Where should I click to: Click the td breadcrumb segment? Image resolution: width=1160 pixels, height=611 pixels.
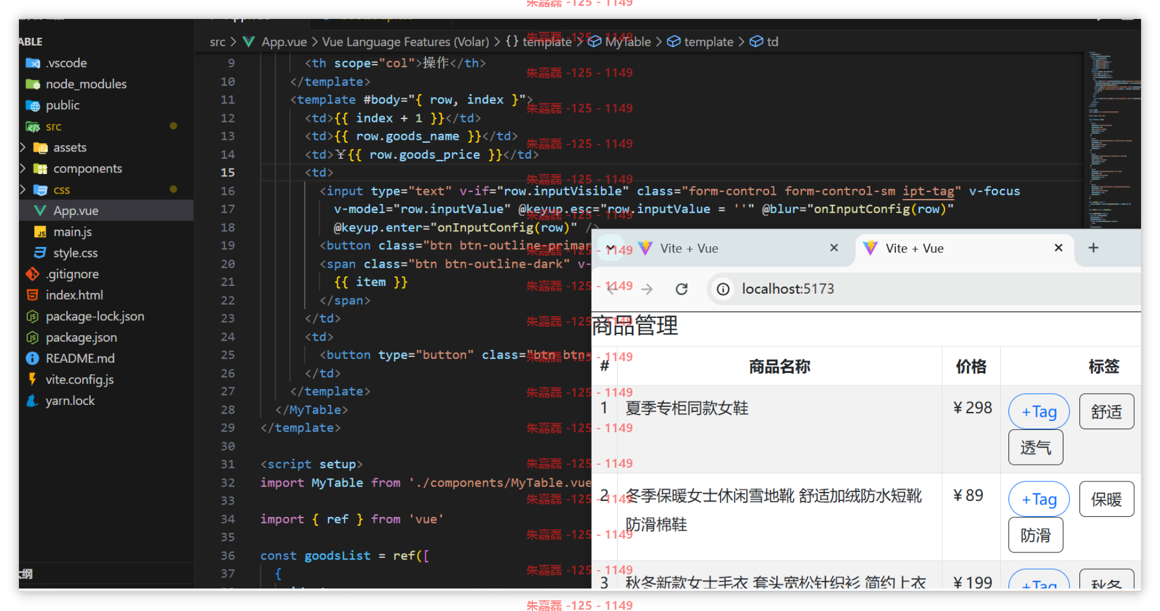pyautogui.click(x=773, y=42)
